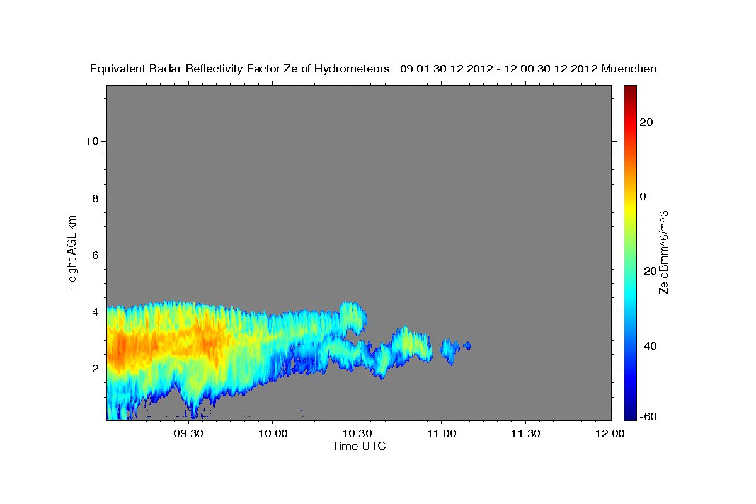The height and width of the screenshot is (504, 756).
Task: Click the colorbar label -20
Action: point(647,271)
